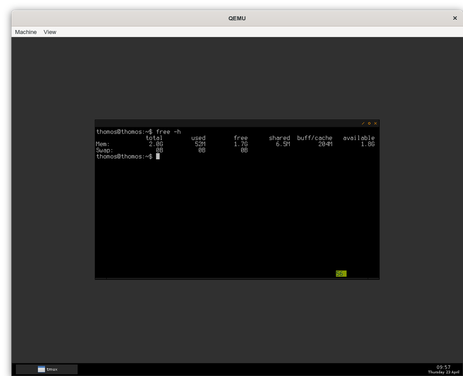Click the tmux taskbar button
This screenshot has height=376, width=463.
click(46, 369)
